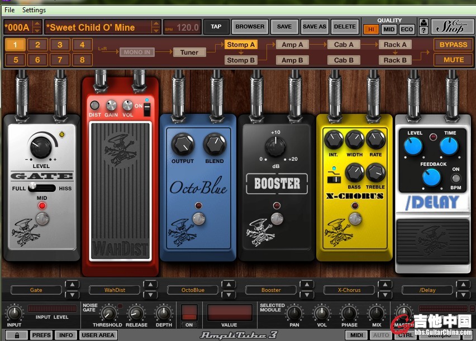Open the Settings menu
Screen dimensions: 476x341
34,10
